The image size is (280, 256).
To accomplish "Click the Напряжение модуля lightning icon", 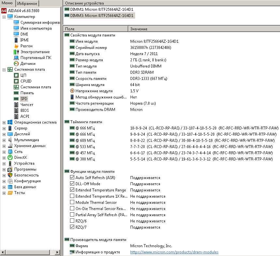I will pos(72,91).
